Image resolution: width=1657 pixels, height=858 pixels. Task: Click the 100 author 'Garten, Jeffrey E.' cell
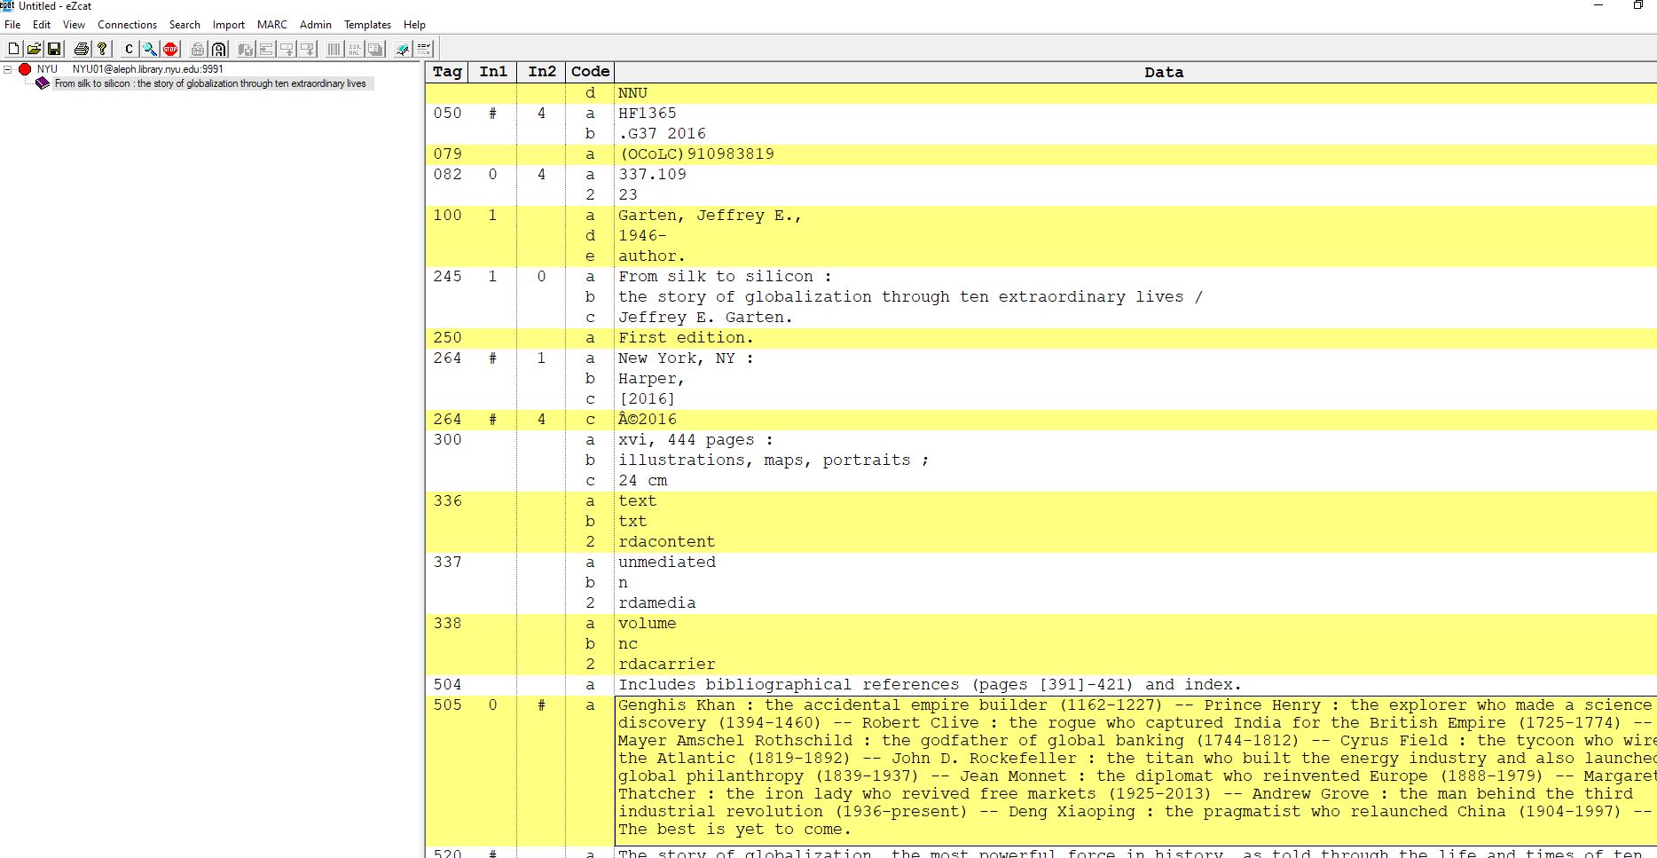pos(710,216)
